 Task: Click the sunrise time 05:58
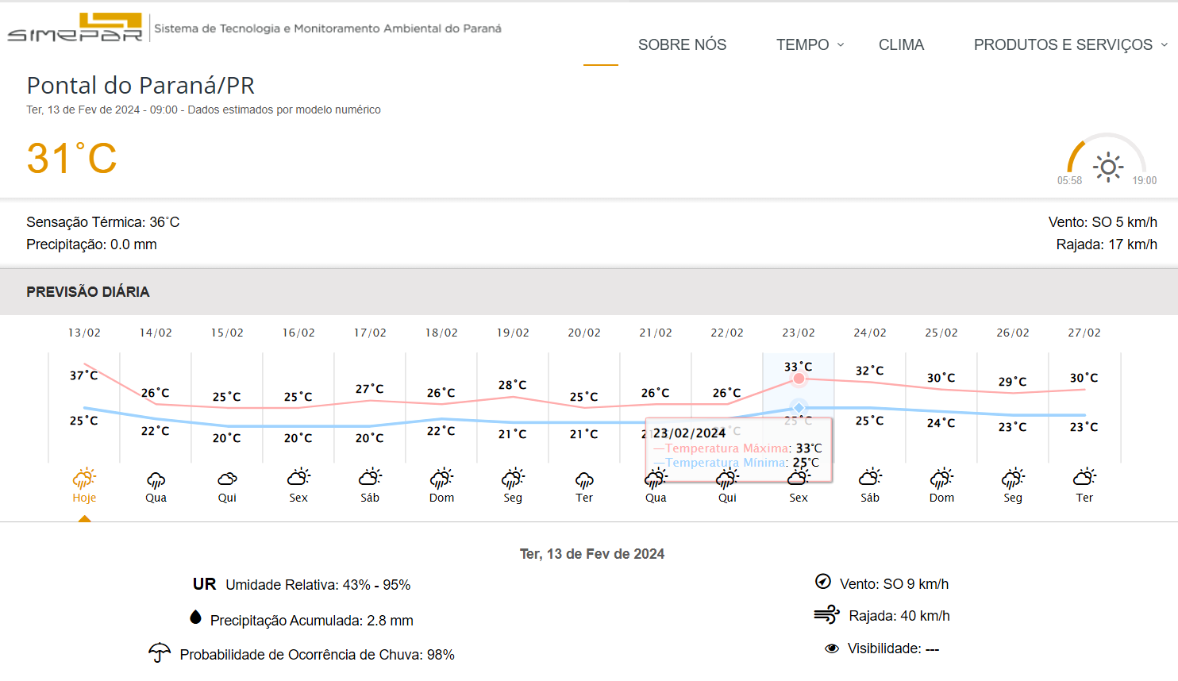tap(1069, 180)
